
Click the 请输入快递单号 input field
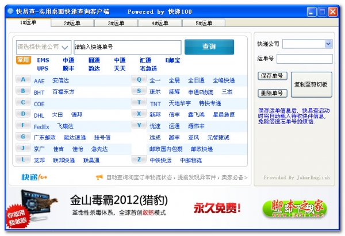pos(128,47)
